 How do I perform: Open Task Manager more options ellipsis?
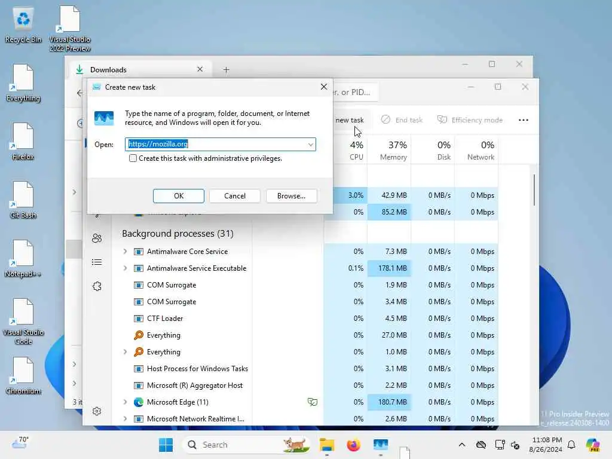coord(524,120)
